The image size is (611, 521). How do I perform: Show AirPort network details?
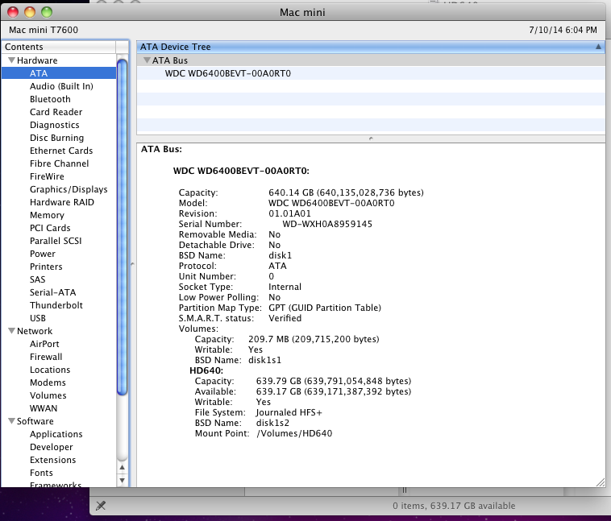[44, 344]
